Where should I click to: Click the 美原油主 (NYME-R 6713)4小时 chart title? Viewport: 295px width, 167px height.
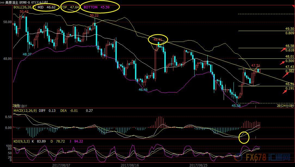click(x=26, y=2)
